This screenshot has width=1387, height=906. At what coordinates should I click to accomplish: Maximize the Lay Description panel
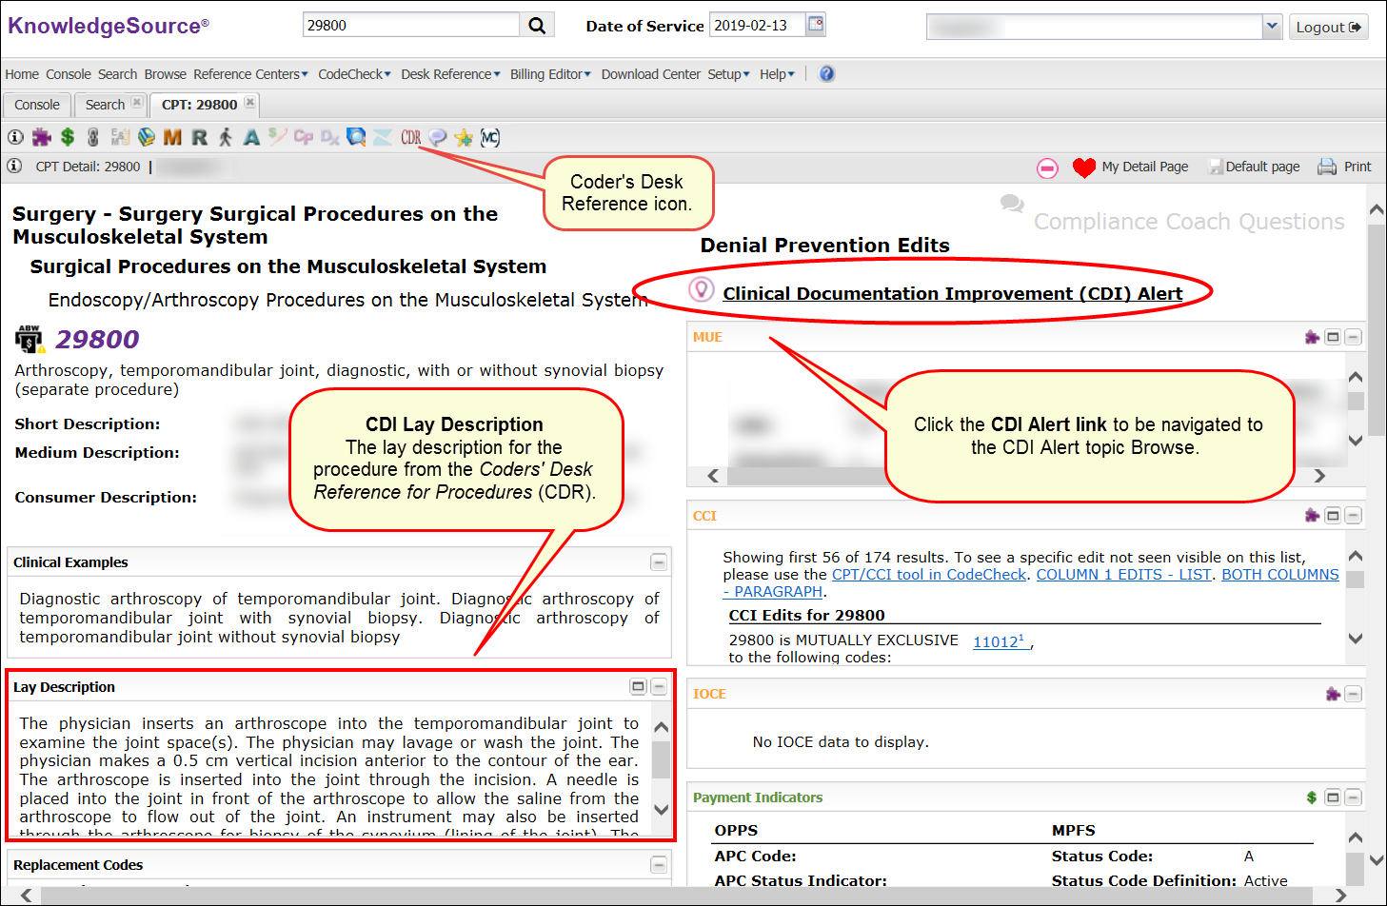[x=638, y=687]
